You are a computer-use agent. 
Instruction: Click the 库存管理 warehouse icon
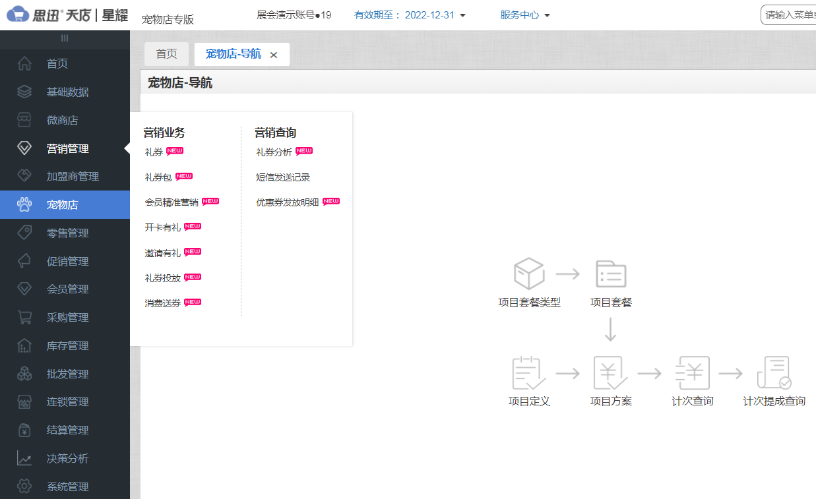click(x=24, y=345)
